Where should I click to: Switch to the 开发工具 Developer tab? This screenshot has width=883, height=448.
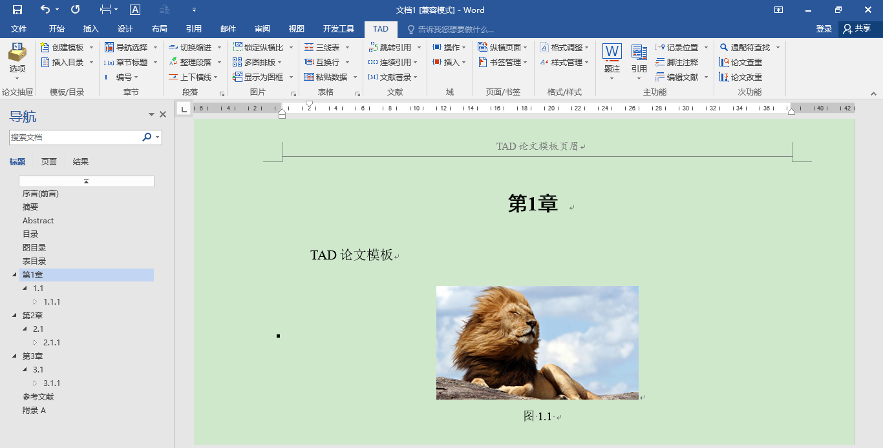click(x=339, y=29)
